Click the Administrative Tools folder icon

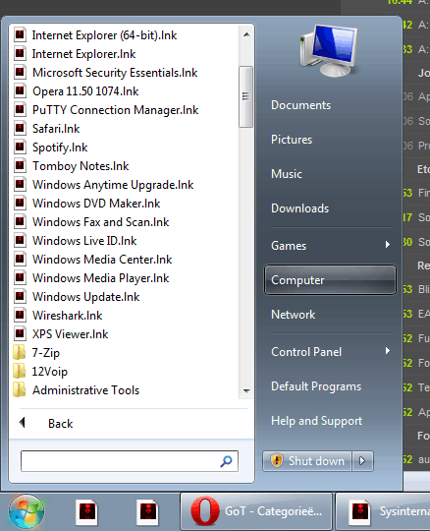click(20, 389)
